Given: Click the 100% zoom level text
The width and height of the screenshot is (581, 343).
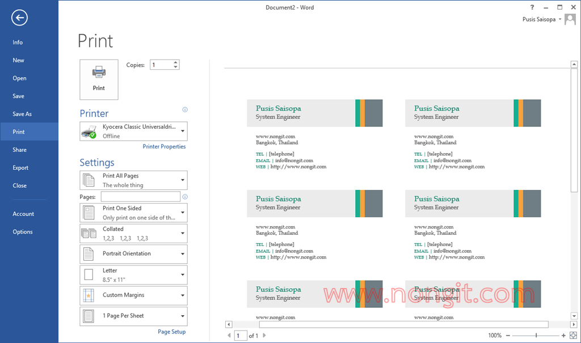Looking at the screenshot, I should click(495, 335).
